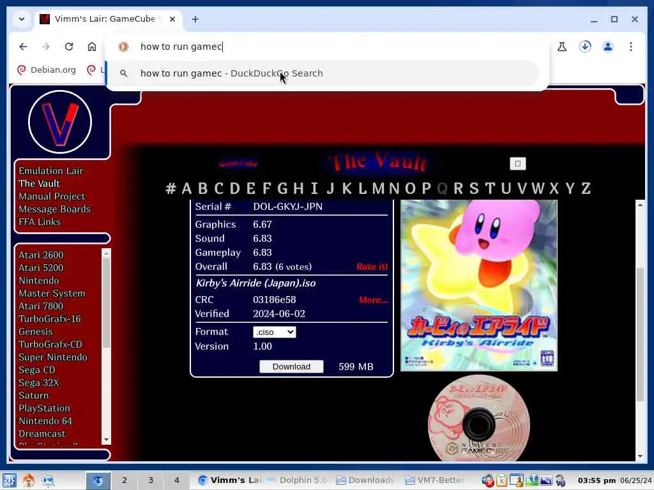Image resolution: width=654 pixels, height=490 pixels.
Task: Open the FFA Links page
Action: pos(40,222)
